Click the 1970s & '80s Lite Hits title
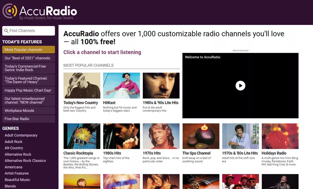The width and height of the screenshot is (313, 189). [x=240, y=153]
